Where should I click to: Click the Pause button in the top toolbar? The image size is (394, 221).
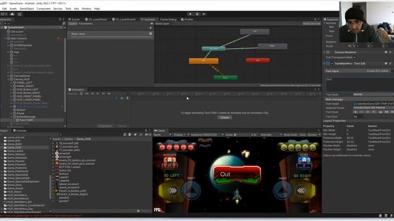(197, 14)
